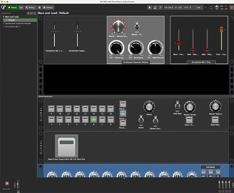The height and width of the screenshot is (193, 234).
Task: Click the first output fader at bottom right
Action: 219,184
